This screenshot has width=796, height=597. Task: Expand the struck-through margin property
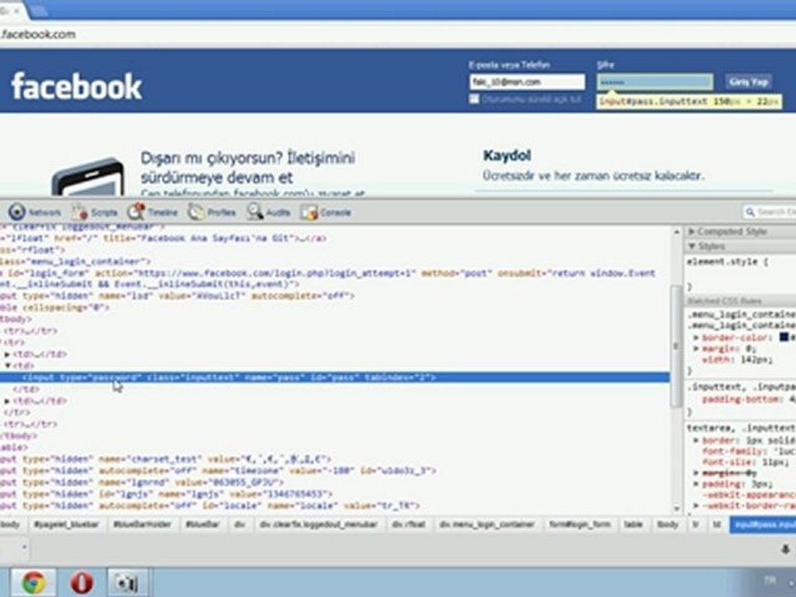(696, 473)
